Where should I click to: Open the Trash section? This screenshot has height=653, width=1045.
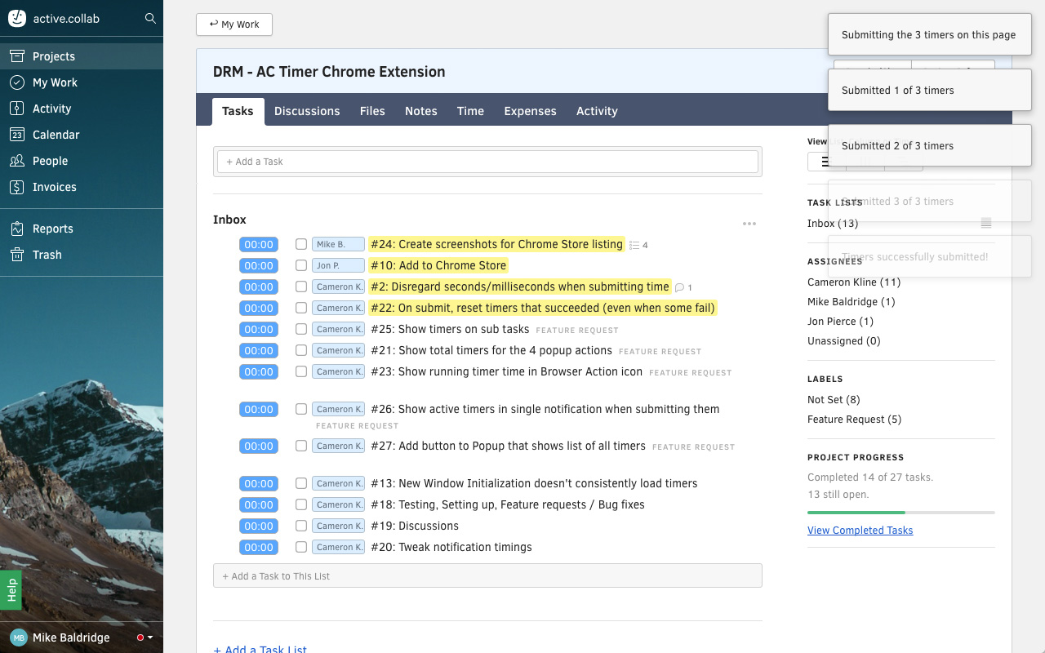click(x=49, y=254)
